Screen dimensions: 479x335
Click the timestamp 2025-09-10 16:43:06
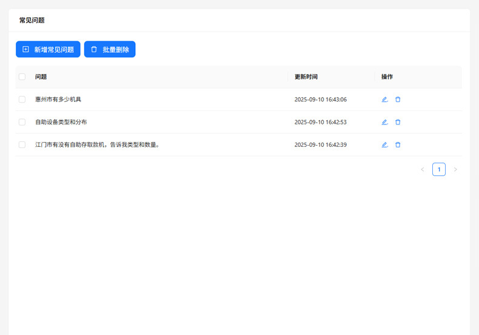point(321,100)
